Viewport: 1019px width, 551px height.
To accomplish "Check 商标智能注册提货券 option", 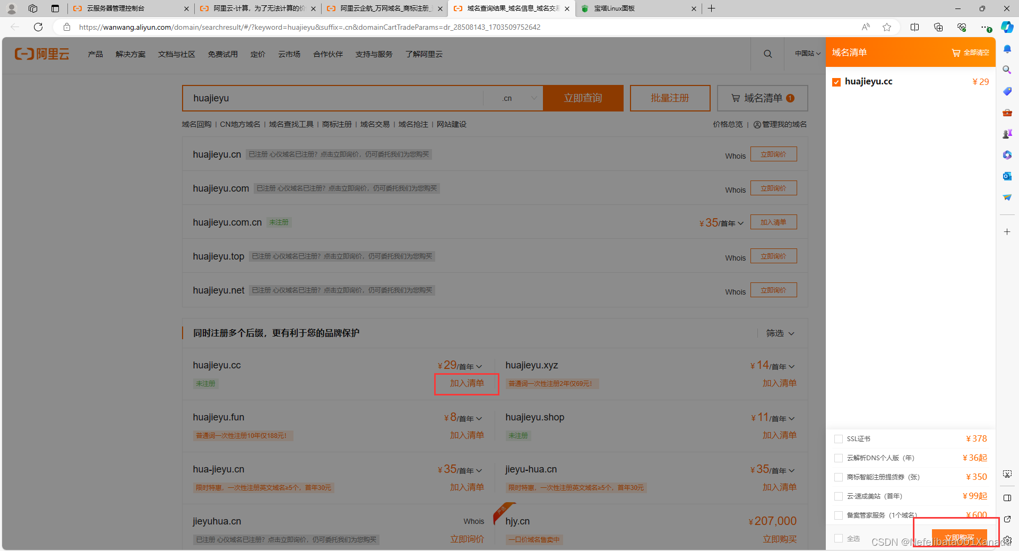I will point(839,477).
